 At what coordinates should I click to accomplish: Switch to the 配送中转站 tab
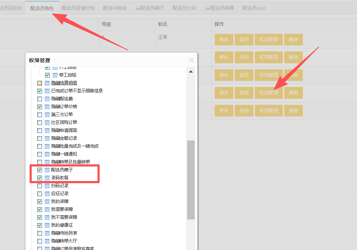115,8
